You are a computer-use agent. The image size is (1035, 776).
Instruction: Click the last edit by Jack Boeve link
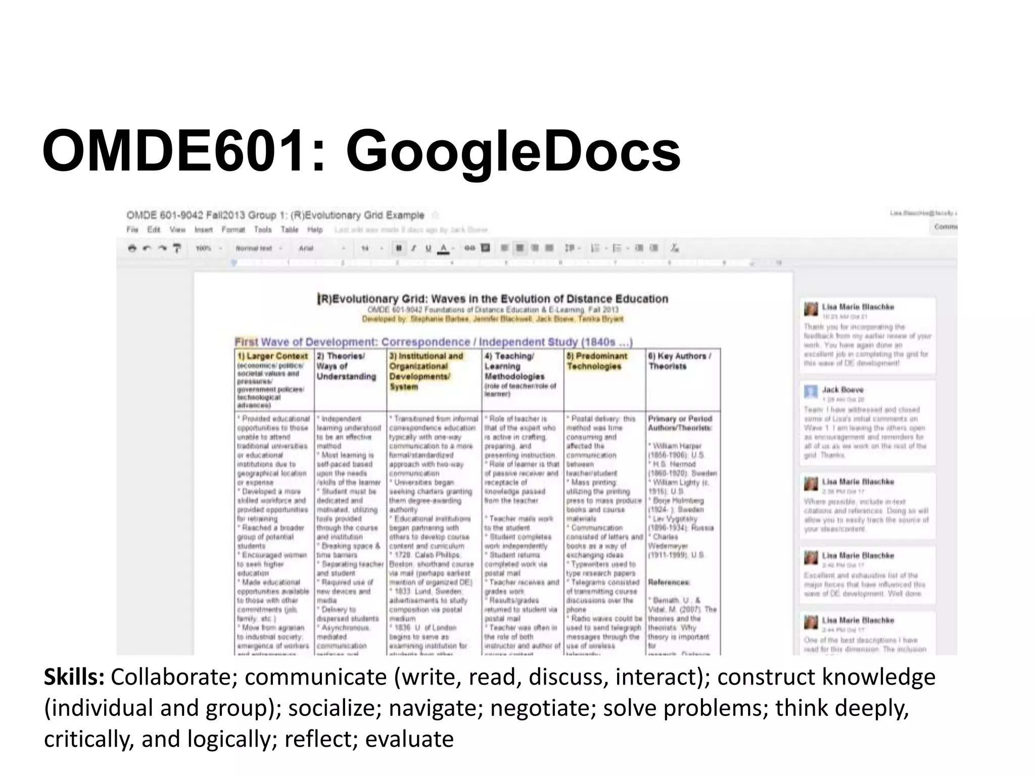[411, 230]
